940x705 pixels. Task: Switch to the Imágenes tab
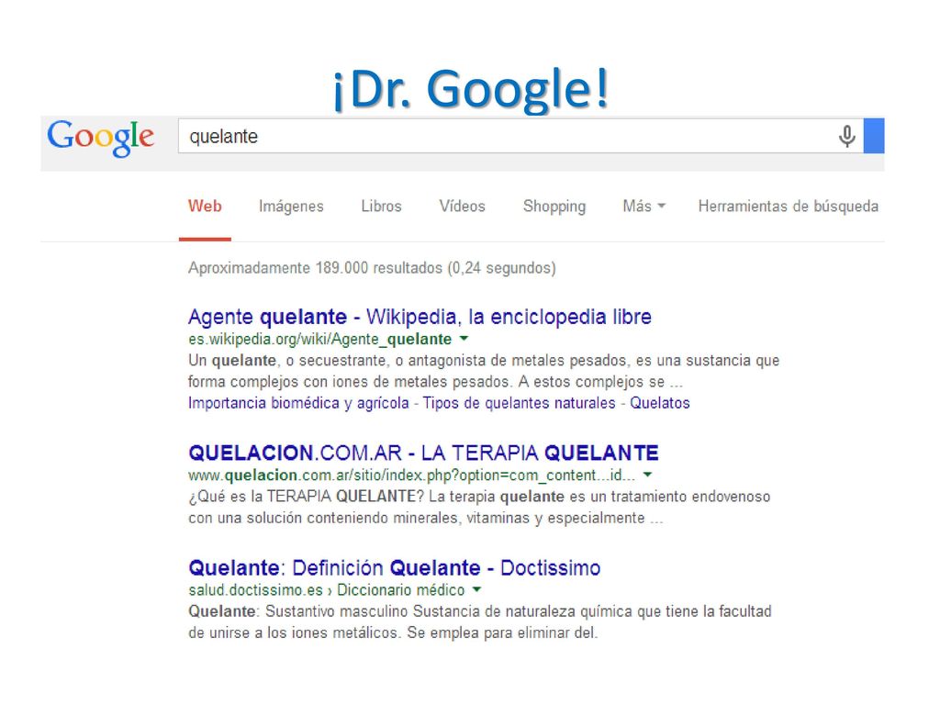(x=291, y=207)
